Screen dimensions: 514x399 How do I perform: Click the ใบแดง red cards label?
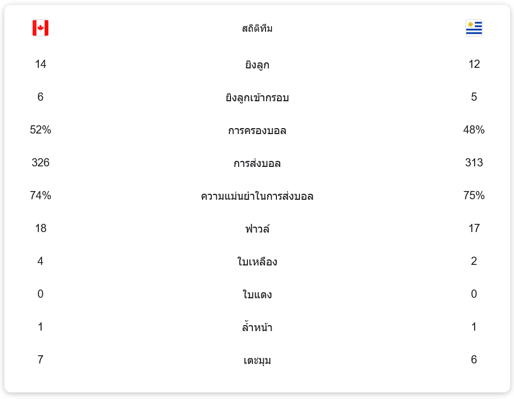257,295
